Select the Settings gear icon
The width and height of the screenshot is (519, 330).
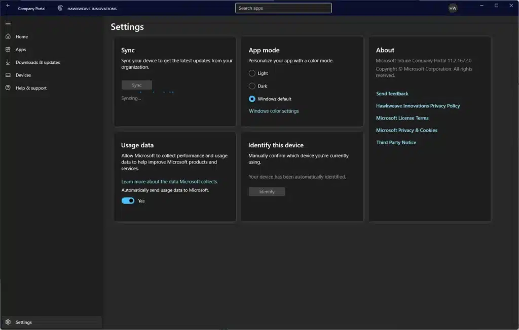8,322
